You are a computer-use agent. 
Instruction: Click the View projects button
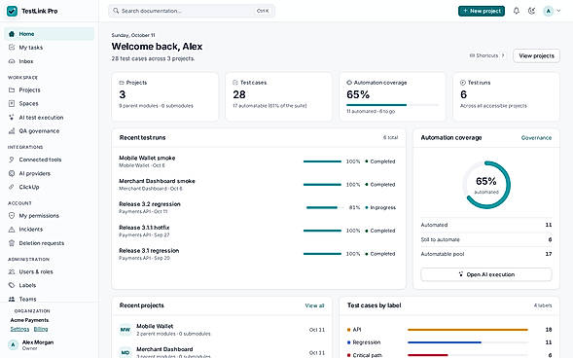(536, 55)
